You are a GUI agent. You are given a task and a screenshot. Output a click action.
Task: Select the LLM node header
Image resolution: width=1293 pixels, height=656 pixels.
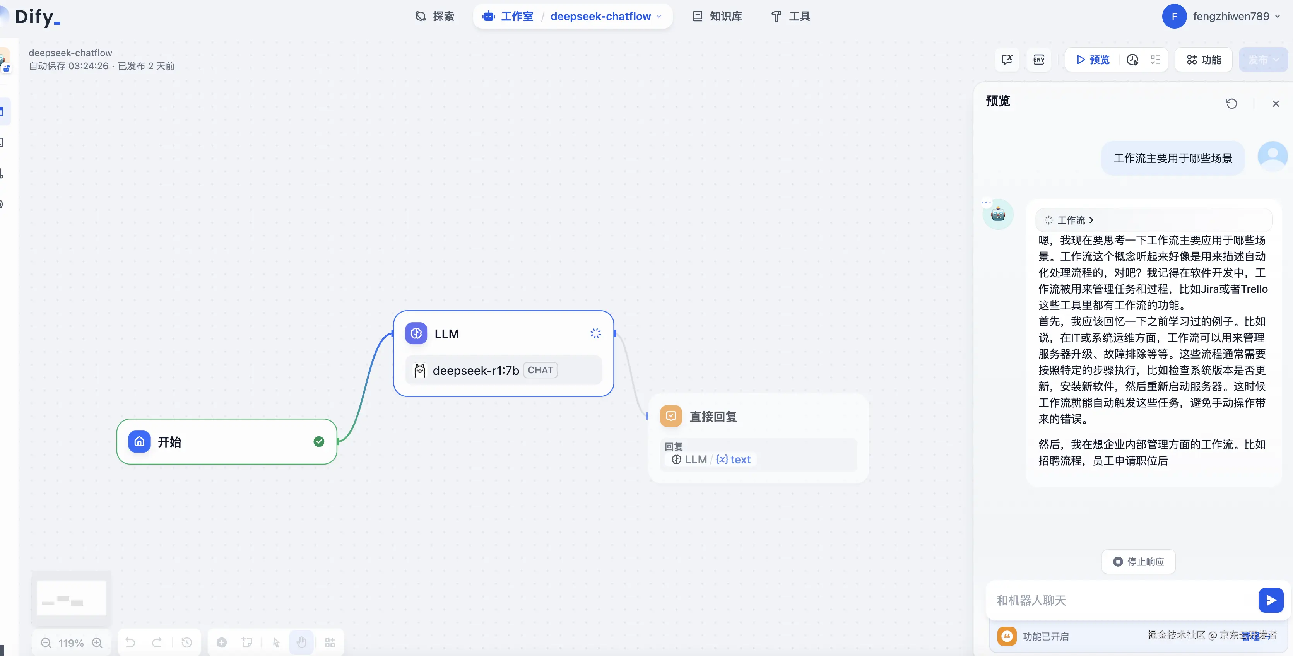(x=447, y=334)
